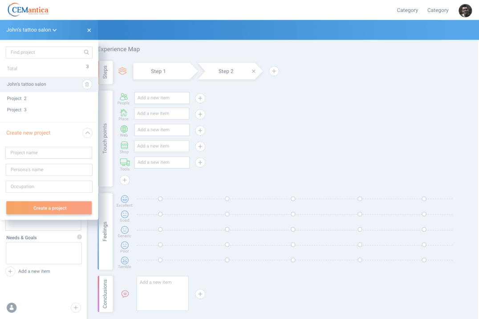Screen dimensions: 479x319
Task: Select the Terrible feeling point under Step 2
Action: pos(227,260)
